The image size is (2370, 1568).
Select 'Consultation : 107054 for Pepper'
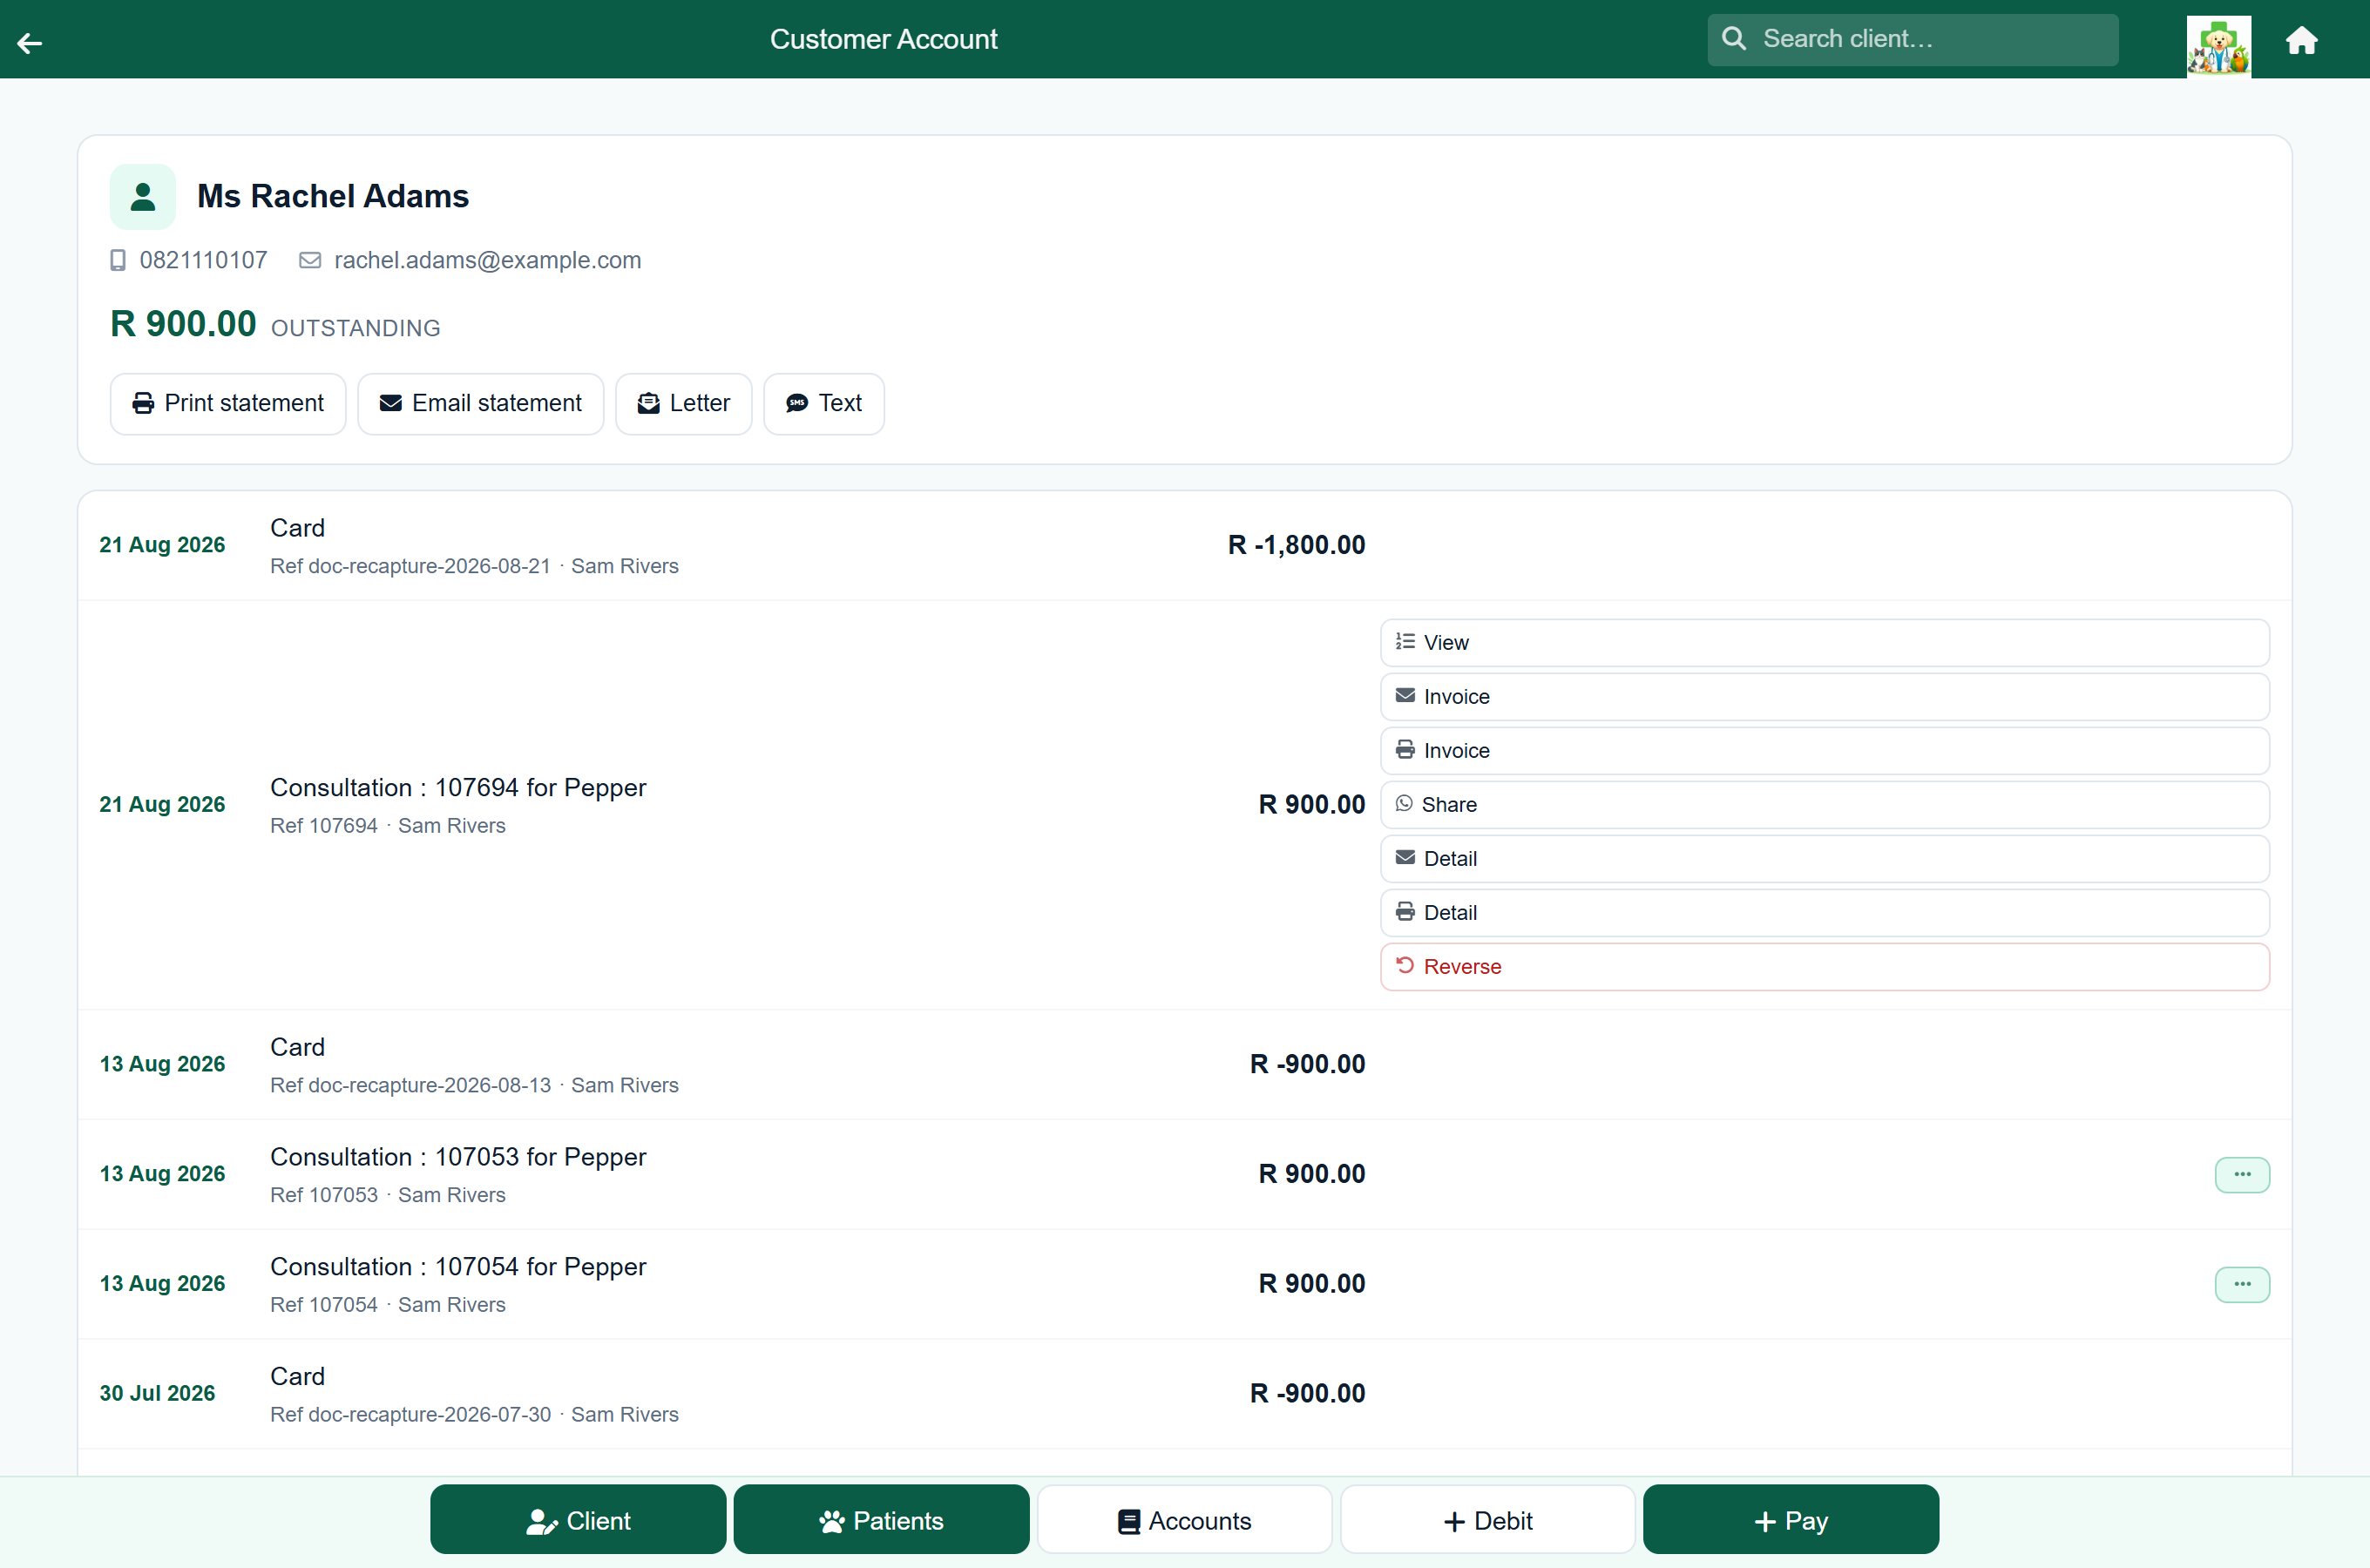click(458, 1266)
